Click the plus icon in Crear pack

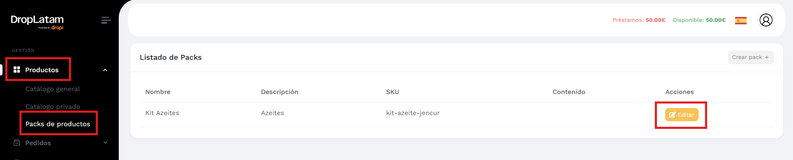pyautogui.click(x=767, y=57)
